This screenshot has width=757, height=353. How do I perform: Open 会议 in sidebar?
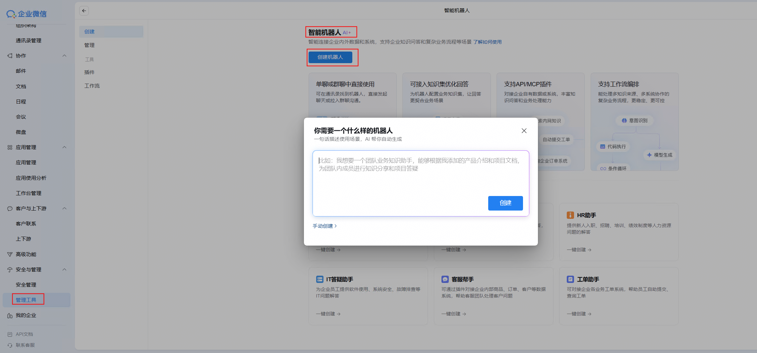point(21,117)
